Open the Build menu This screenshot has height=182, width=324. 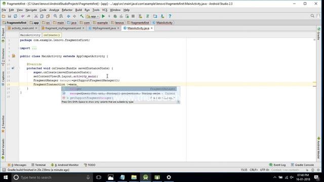78,10
